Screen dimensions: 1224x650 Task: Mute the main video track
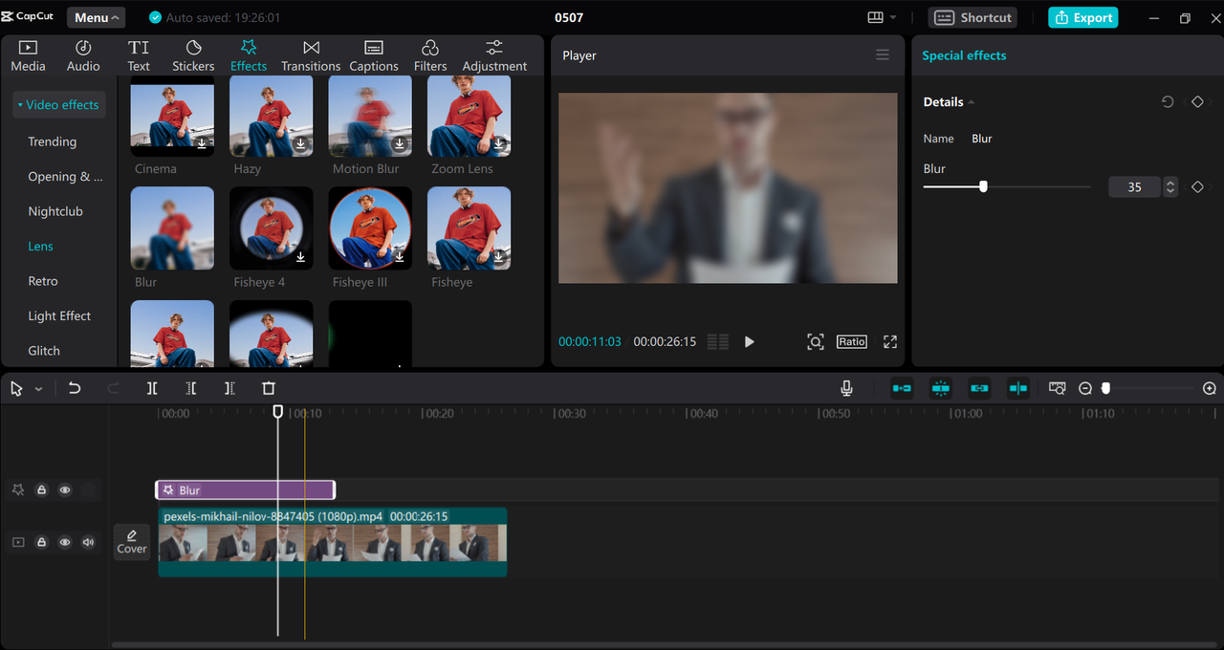point(88,542)
